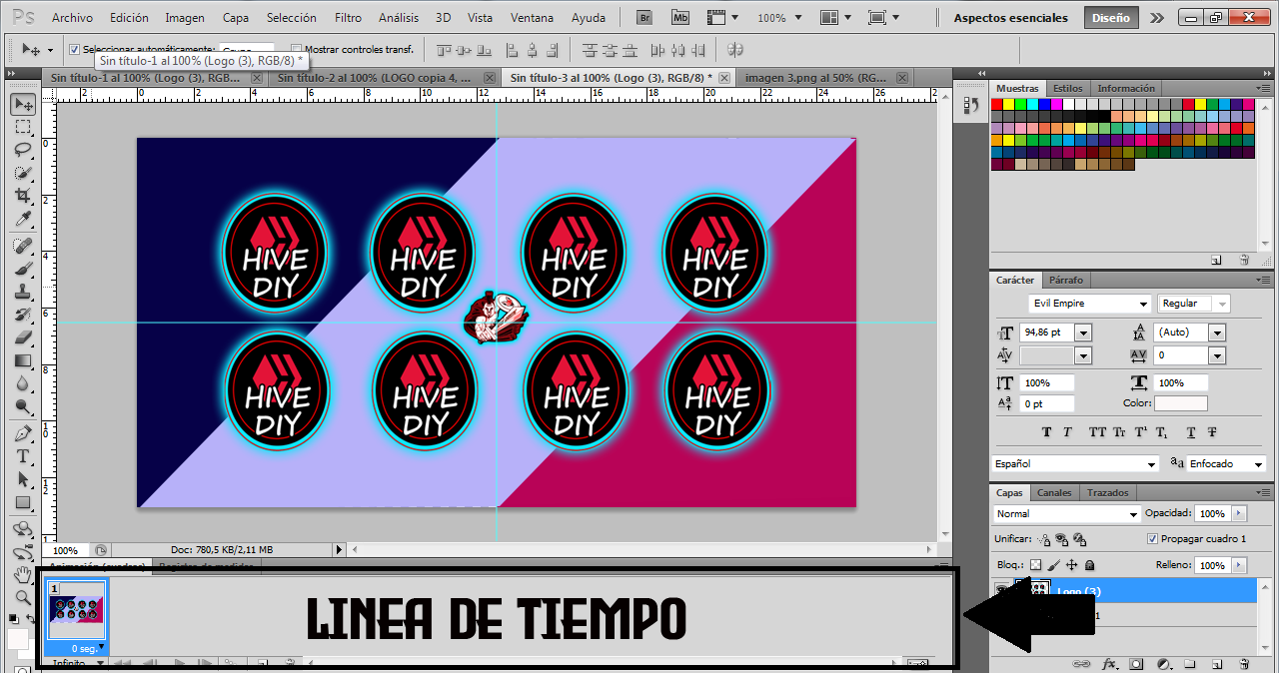This screenshot has width=1279, height=673.
Task: Select the Blur tool
Action: (23, 383)
